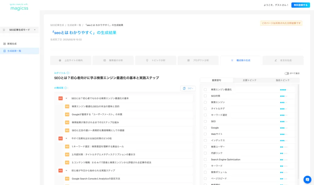The height and width of the screenshot is (185, 314).
Task: Check the 検索エンジン最適化 checkbox
Action: [x=205, y=89]
